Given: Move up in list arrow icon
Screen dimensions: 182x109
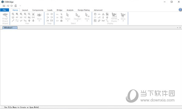Looking at the screenshot, I should tap(29, 21).
